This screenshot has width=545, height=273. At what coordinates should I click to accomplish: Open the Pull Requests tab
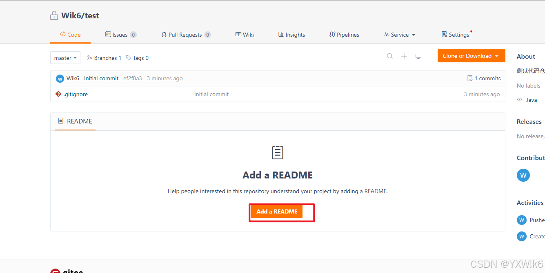(x=186, y=35)
